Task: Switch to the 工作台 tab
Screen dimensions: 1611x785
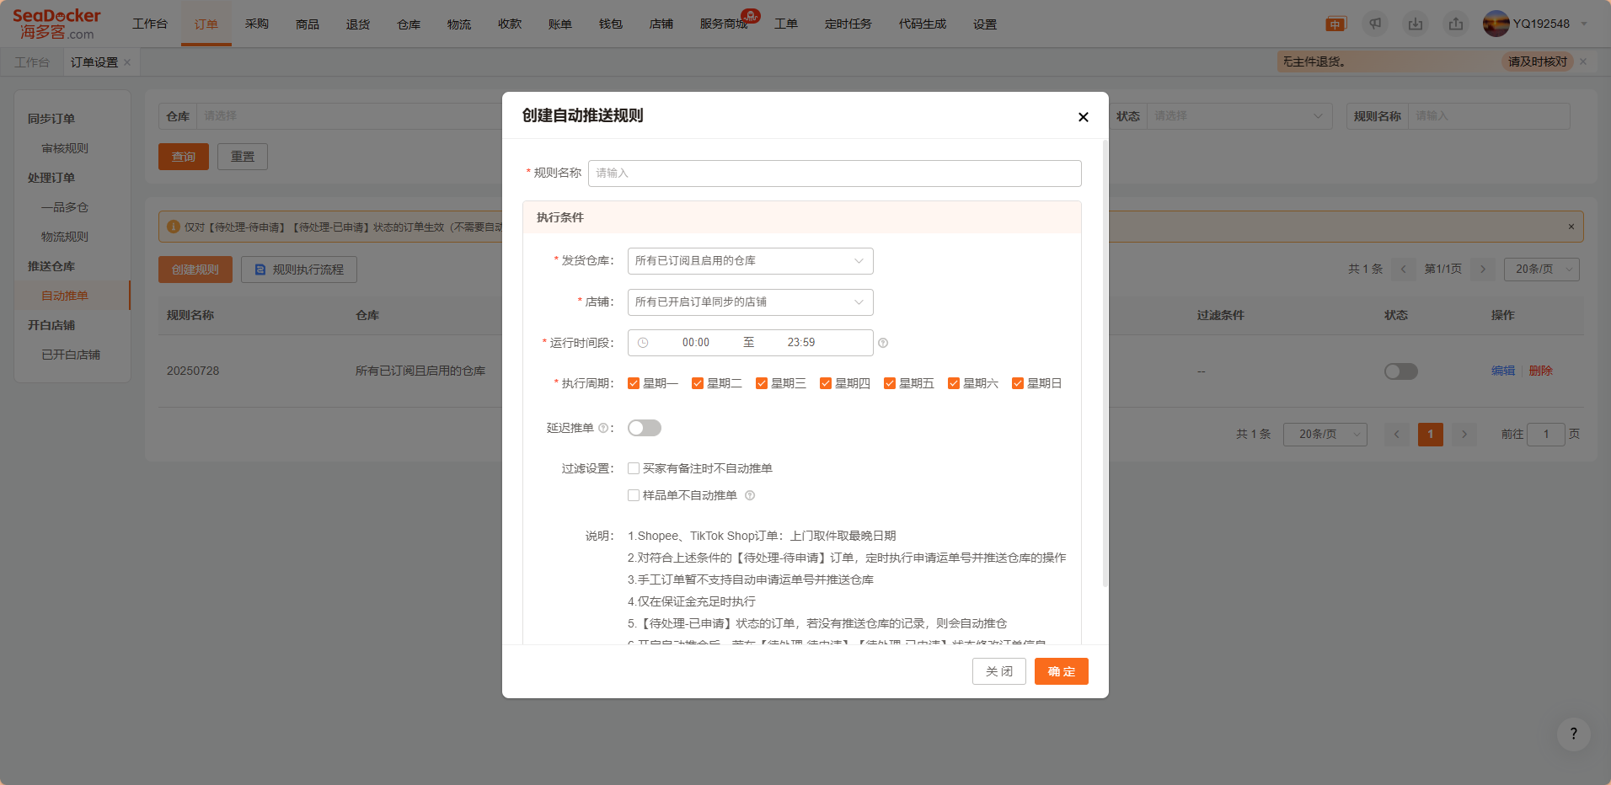Action: 32,62
